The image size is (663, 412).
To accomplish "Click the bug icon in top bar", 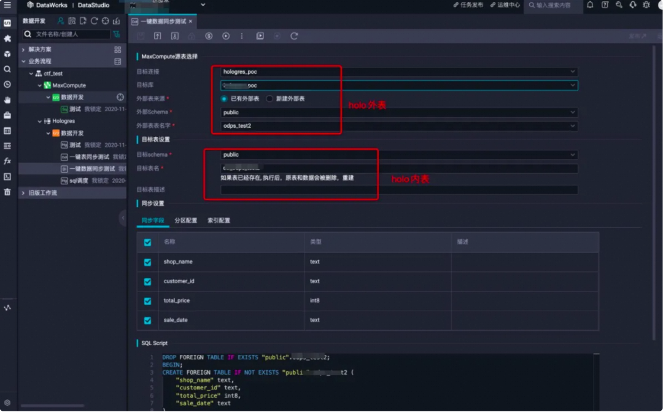I will click(646, 5).
